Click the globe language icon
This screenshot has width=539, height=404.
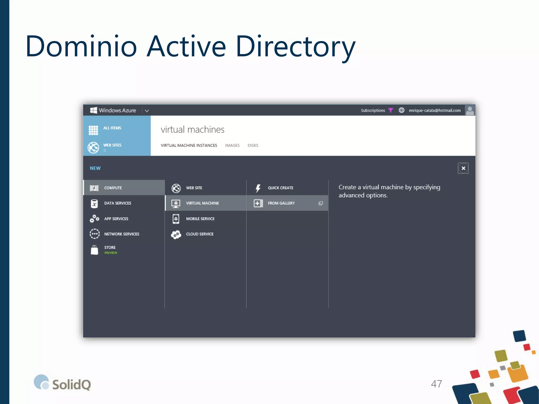tap(401, 110)
